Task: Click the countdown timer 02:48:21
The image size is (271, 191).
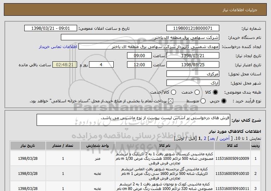Action: pos(65,65)
